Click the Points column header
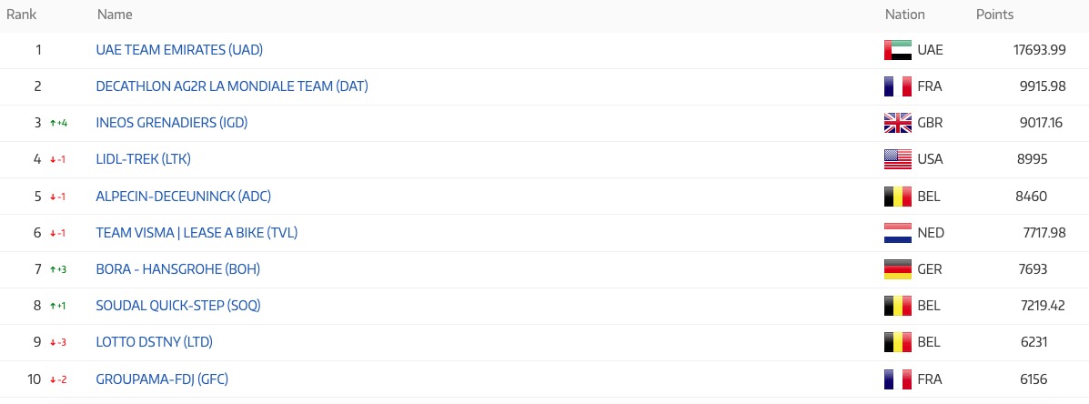 tap(994, 15)
